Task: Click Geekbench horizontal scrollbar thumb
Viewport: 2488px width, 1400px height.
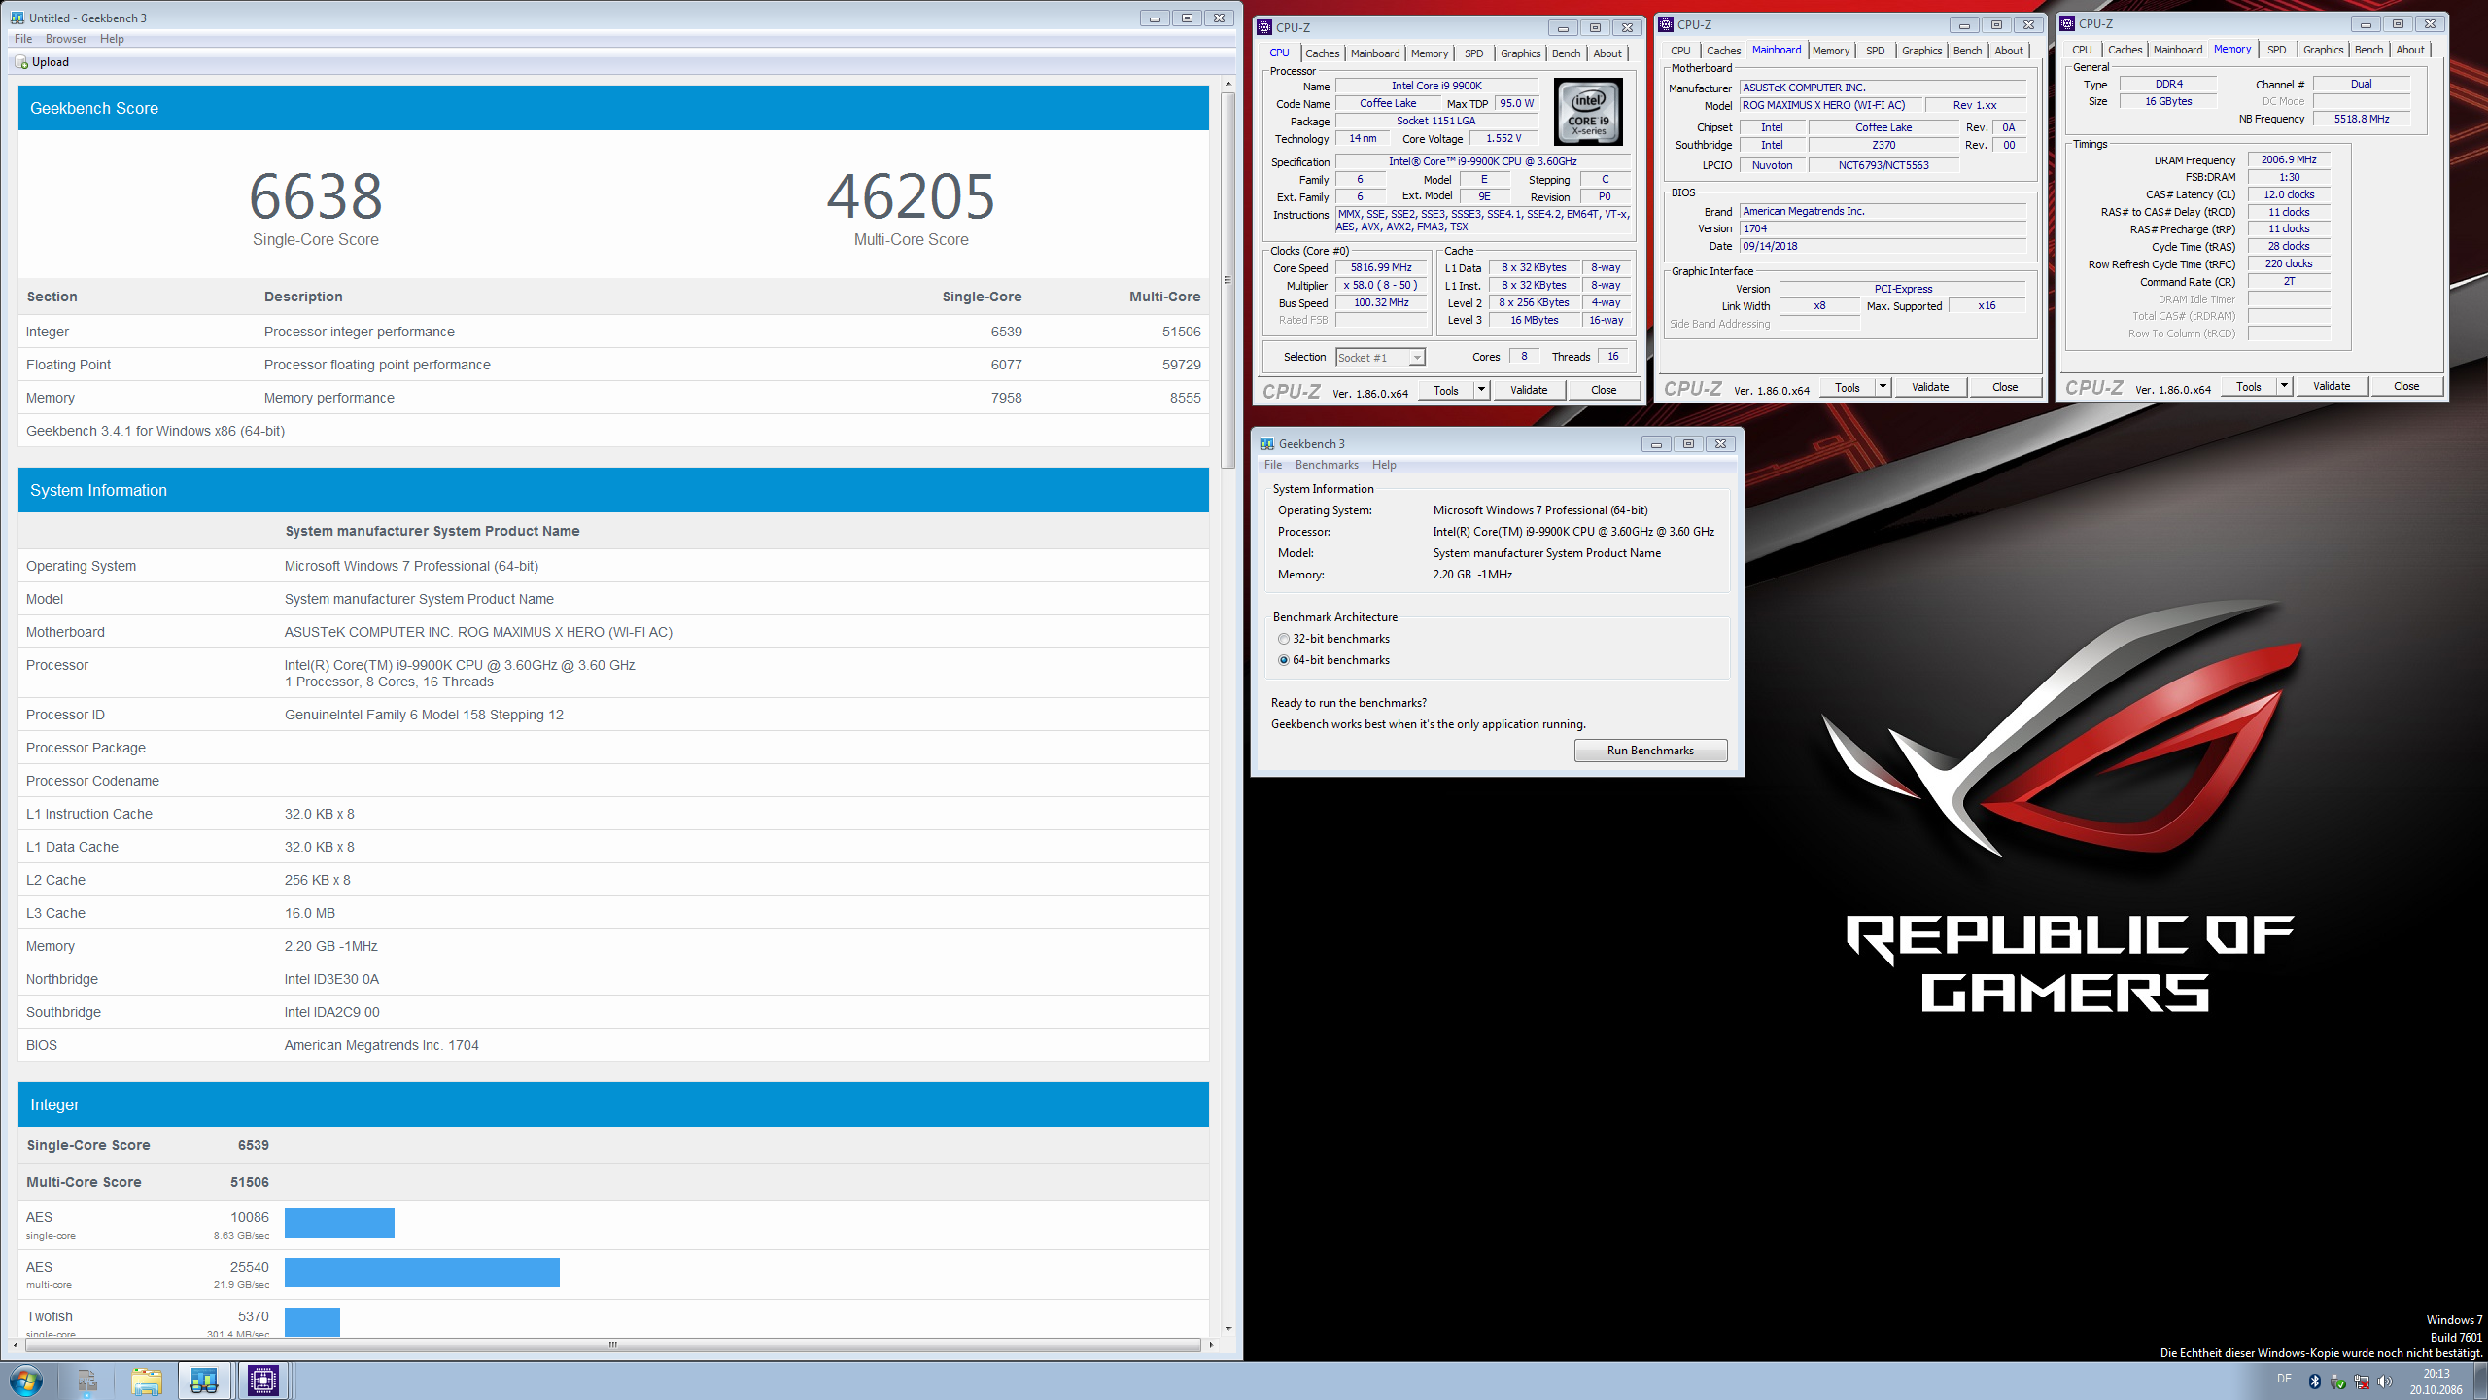Action: tap(612, 1345)
